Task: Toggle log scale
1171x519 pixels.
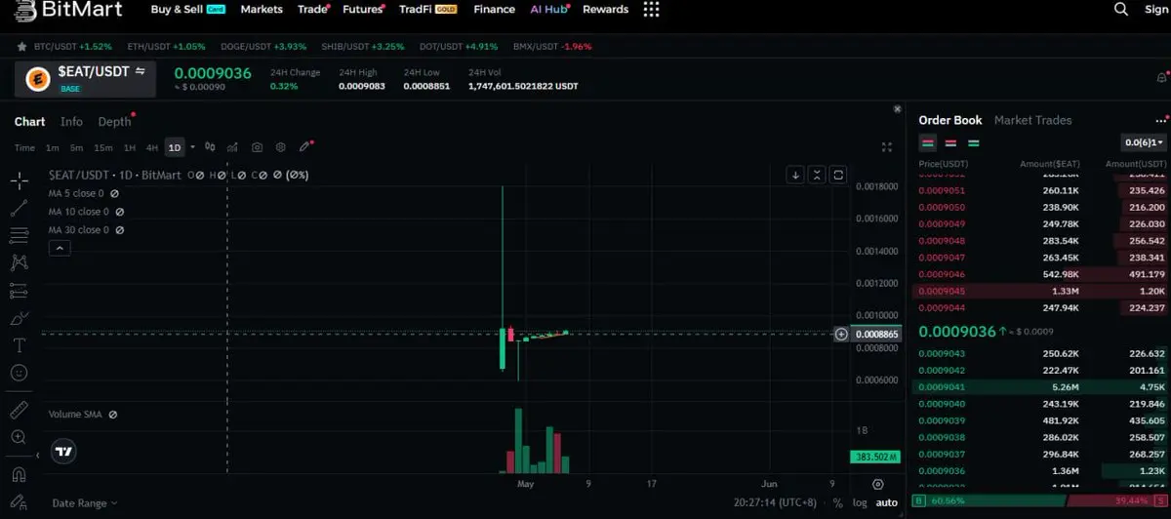Action: (859, 503)
